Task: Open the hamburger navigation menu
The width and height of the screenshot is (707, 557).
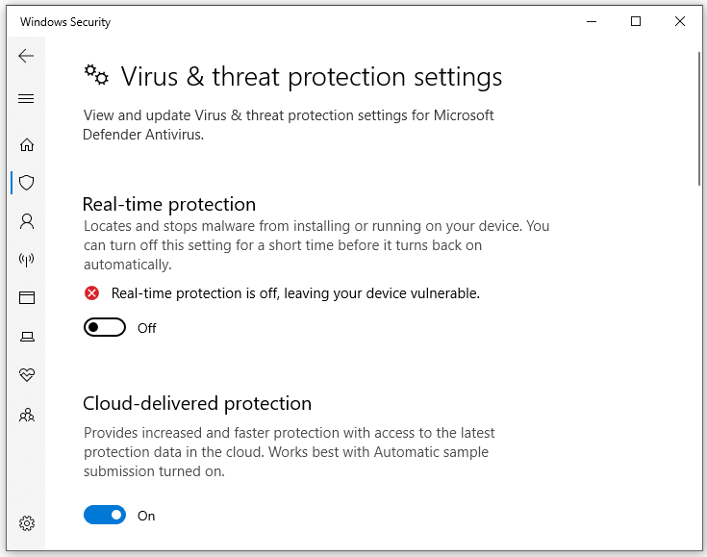Action: (26, 98)
